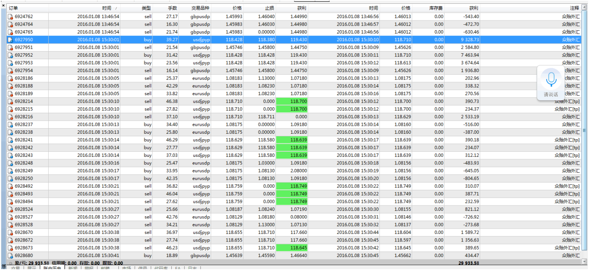589x270 pixels.
Task: Sort by the 交易品种 column header
Action: 195,8
